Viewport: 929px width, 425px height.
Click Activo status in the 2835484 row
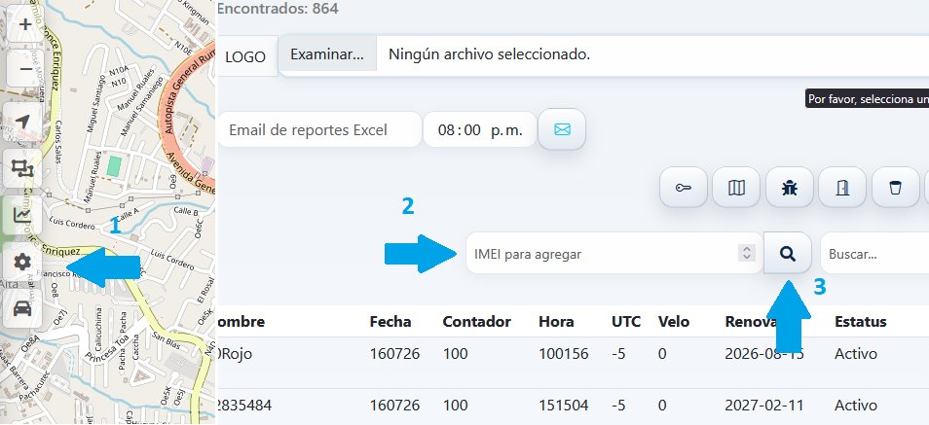click(x=856, y=406)
